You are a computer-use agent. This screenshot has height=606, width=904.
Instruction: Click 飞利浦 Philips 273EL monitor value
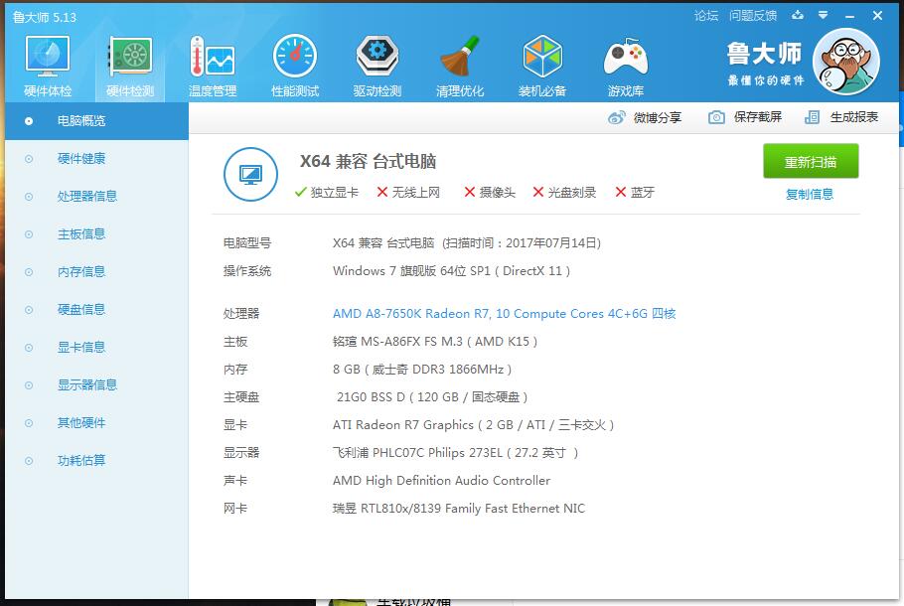coord(455,453)
